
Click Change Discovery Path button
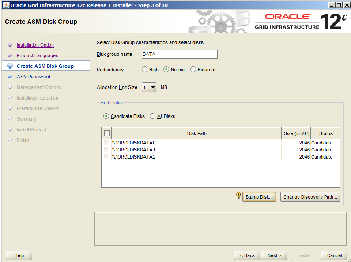click(310, 197)
